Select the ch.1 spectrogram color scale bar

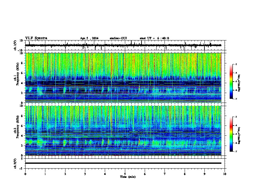click(231, 82)
